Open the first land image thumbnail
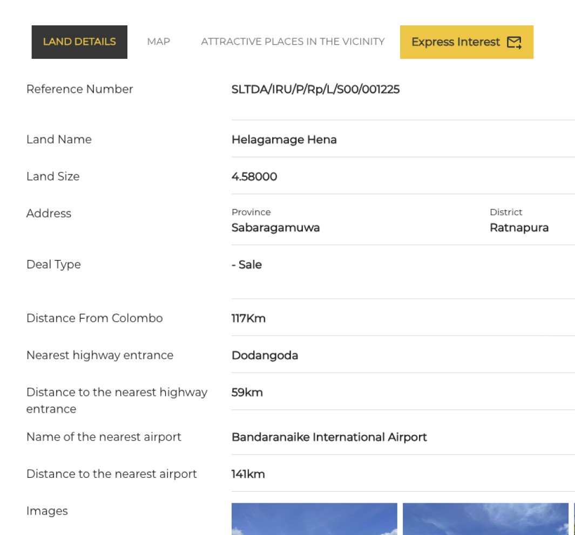The height and width of the screenshot is (535, 575). (x=314, y=519)
